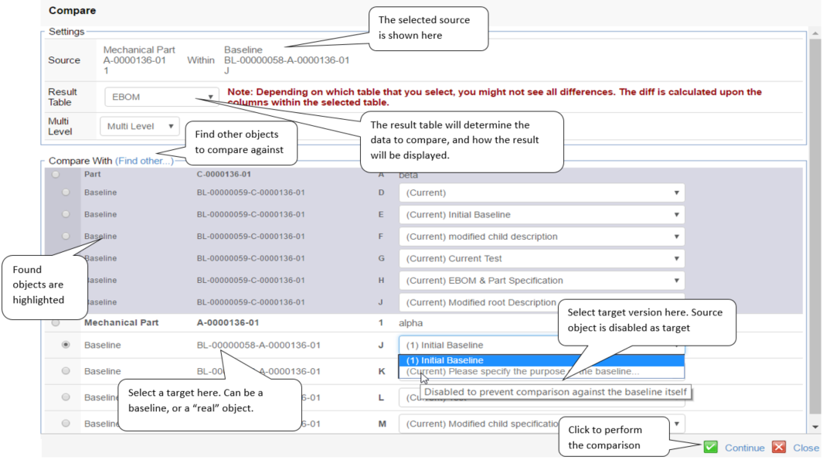Open the Find other... link
The image size is (823, 460).
click(x=144, y=161)
